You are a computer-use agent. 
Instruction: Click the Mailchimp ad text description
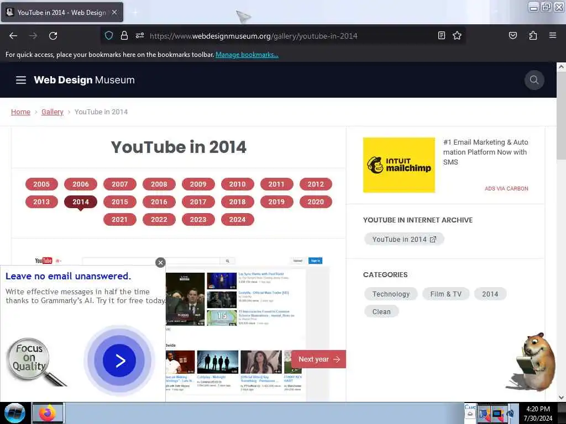485,152
